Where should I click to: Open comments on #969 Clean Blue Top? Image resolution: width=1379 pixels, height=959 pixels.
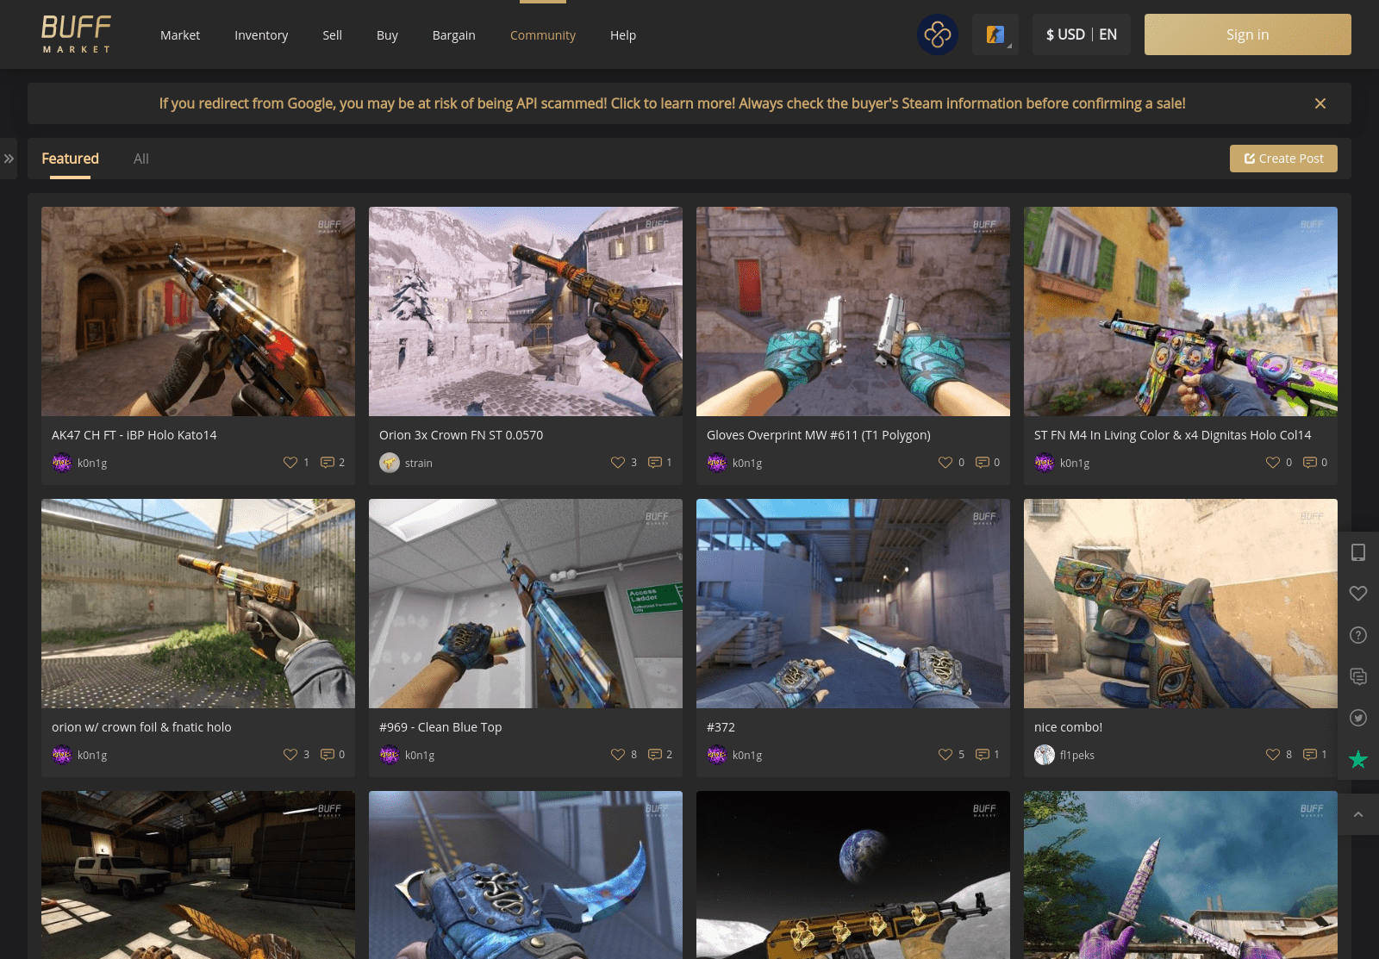[655, 755]
